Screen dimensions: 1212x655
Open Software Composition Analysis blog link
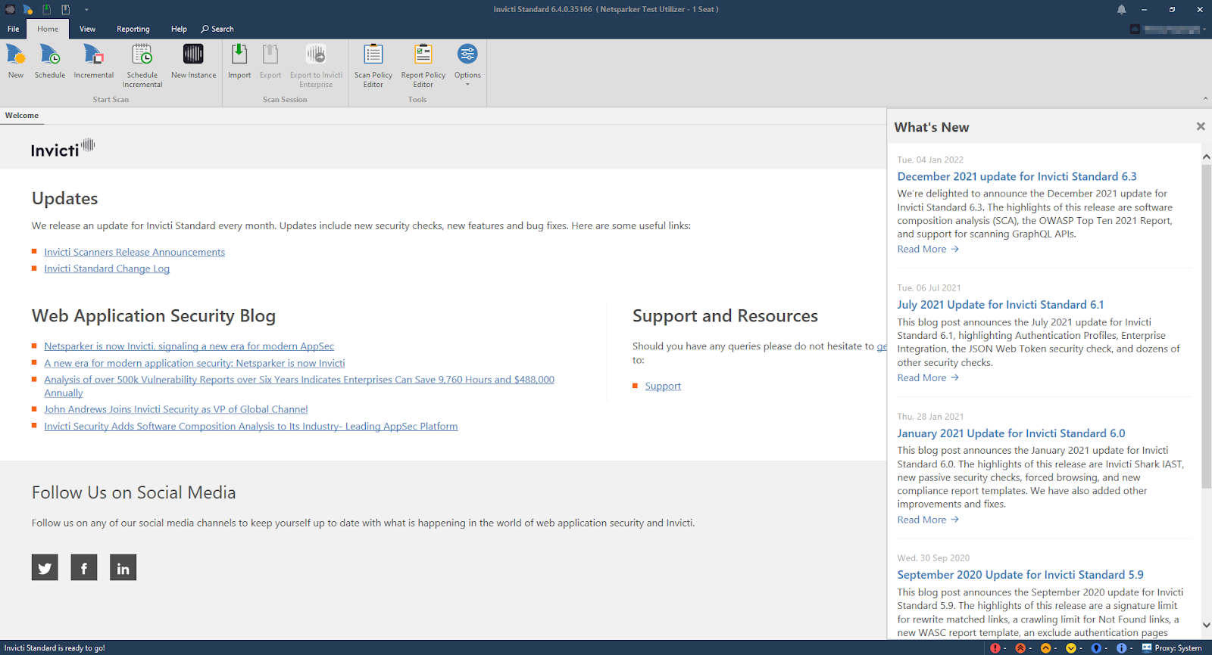251,426
